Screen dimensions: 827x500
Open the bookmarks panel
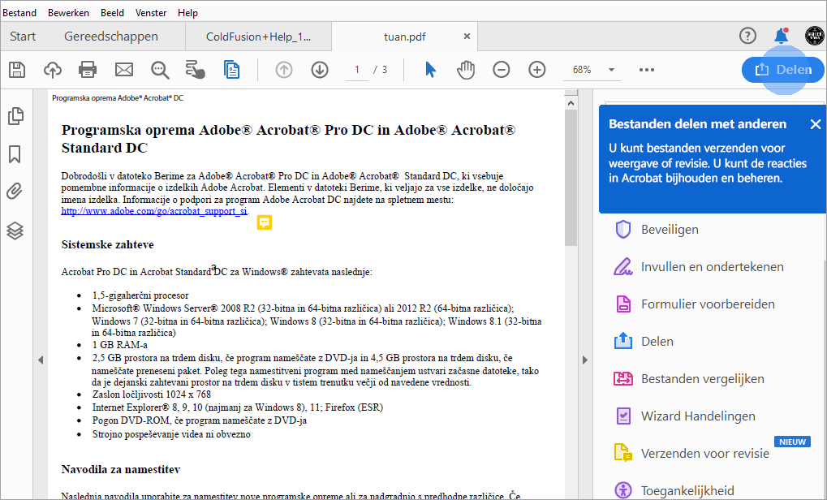(x=15, y=154)
